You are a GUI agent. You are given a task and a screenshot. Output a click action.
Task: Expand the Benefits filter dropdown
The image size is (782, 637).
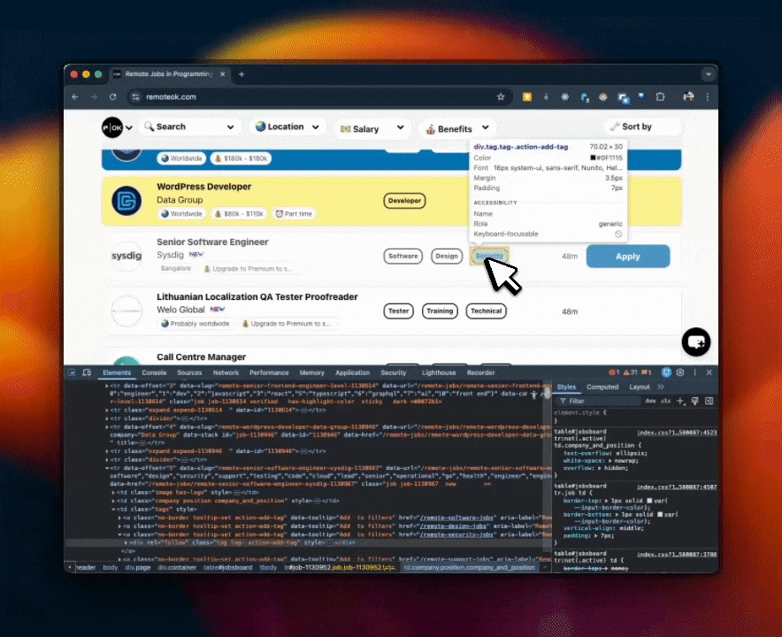pyautogui.click(x=456, y=128)
